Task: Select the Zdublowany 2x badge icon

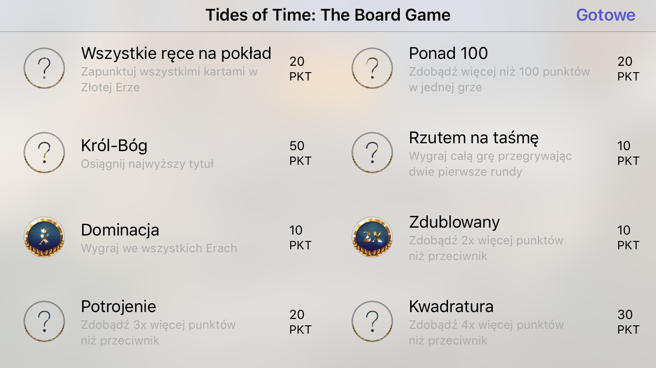Action: (x=372, y=237)
